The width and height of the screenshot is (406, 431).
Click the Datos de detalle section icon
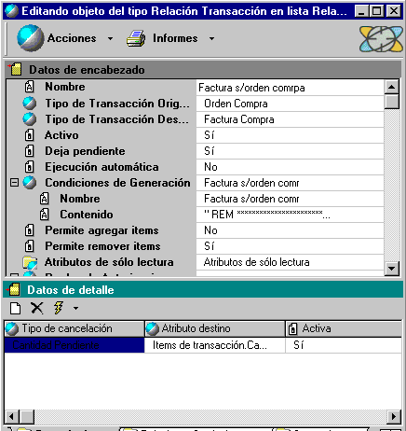click(14, 290)
